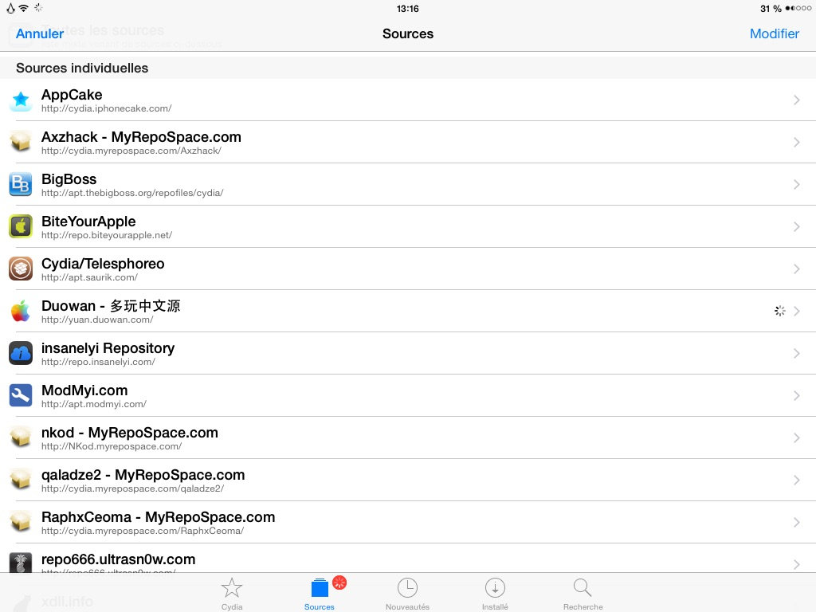
Task: Tap the URL http://apt.modmyi.com/
Action: [94, 404]
